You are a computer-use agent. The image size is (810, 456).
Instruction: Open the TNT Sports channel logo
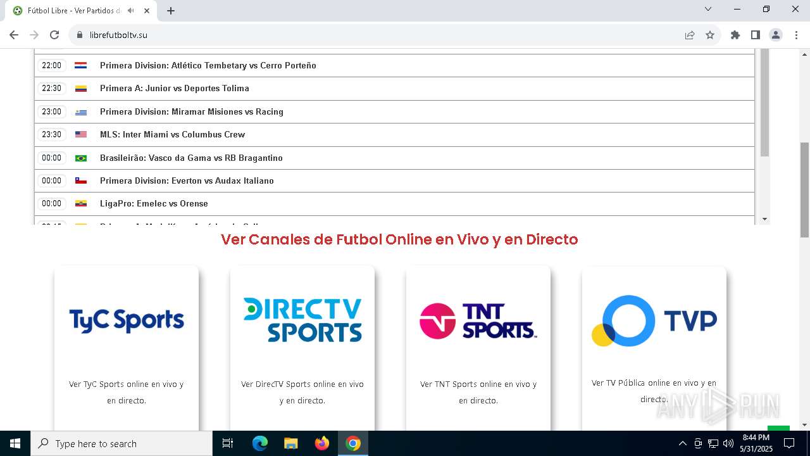(478, 320)
